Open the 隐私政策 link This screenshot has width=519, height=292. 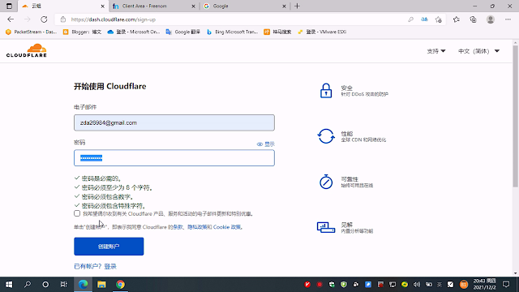(197, 227)
